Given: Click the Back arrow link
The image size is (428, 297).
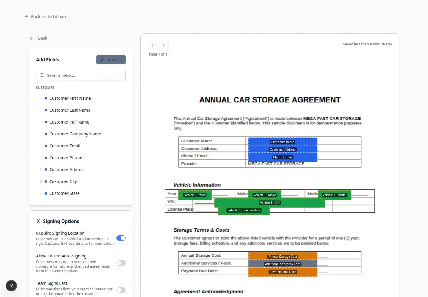Looking at the screenshot, I should point(38,38).
